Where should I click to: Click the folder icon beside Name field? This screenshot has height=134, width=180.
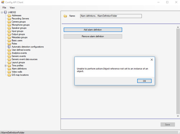[65, 16]
